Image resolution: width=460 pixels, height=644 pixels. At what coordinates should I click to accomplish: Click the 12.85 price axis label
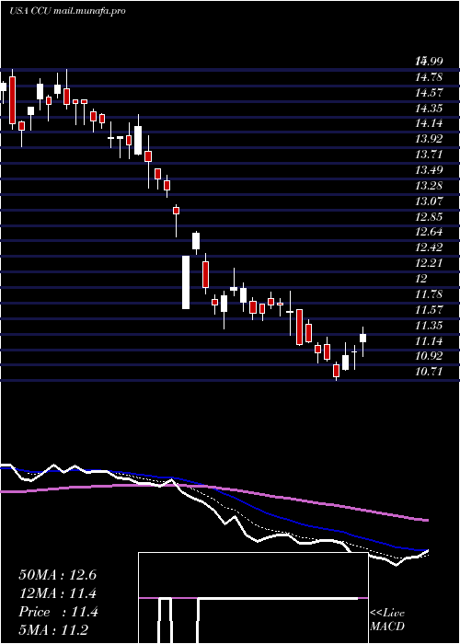[429, 217]
